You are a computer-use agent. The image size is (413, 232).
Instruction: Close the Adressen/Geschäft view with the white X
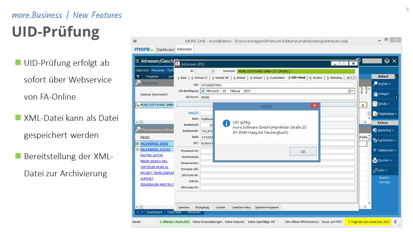coord(394,61)
